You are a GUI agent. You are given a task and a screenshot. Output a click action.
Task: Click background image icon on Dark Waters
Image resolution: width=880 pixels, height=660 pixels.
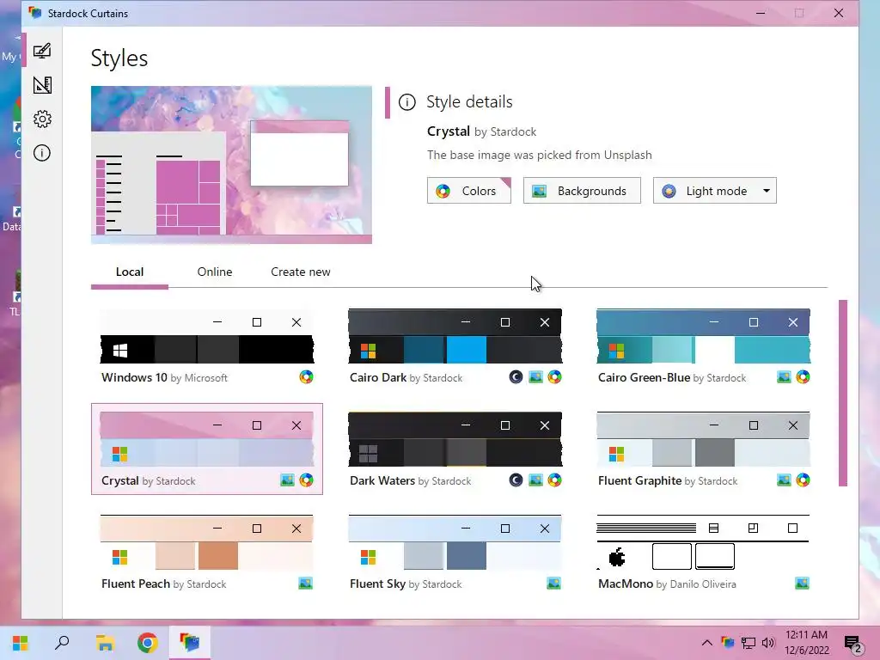pyautogui.click(x=535, y=480)
